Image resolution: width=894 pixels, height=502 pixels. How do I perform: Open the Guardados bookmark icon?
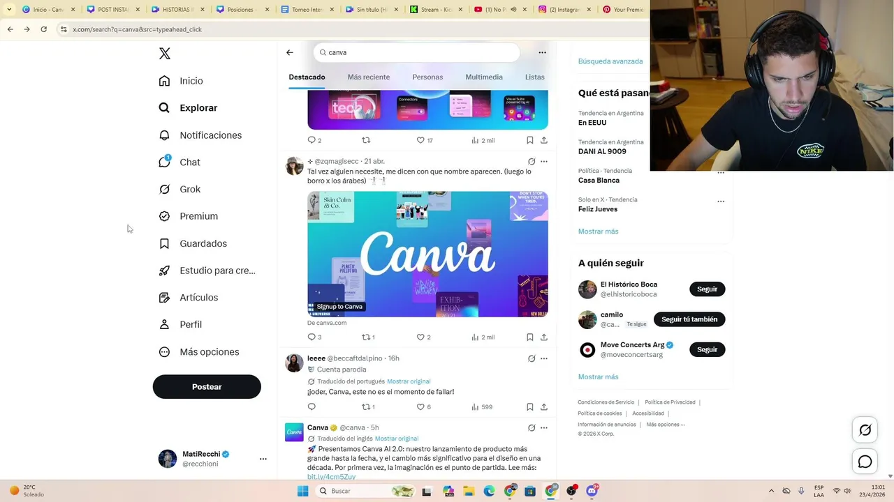click(x=164, y=243)
